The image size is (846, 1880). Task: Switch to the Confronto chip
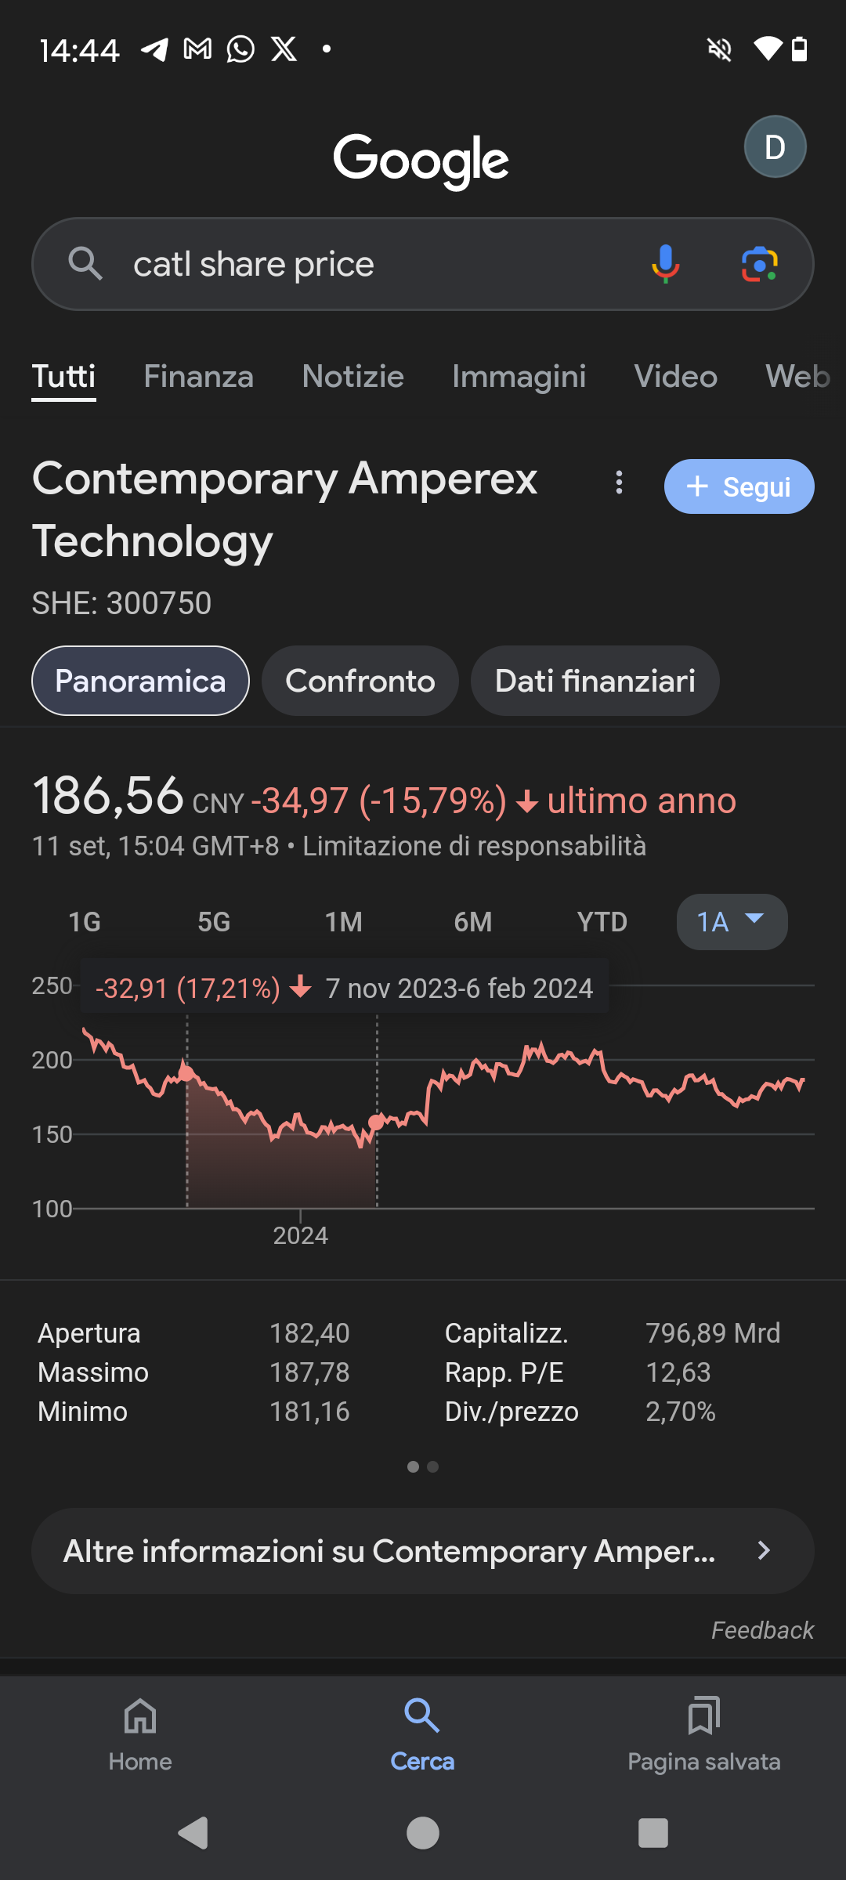tap(360, 681)
